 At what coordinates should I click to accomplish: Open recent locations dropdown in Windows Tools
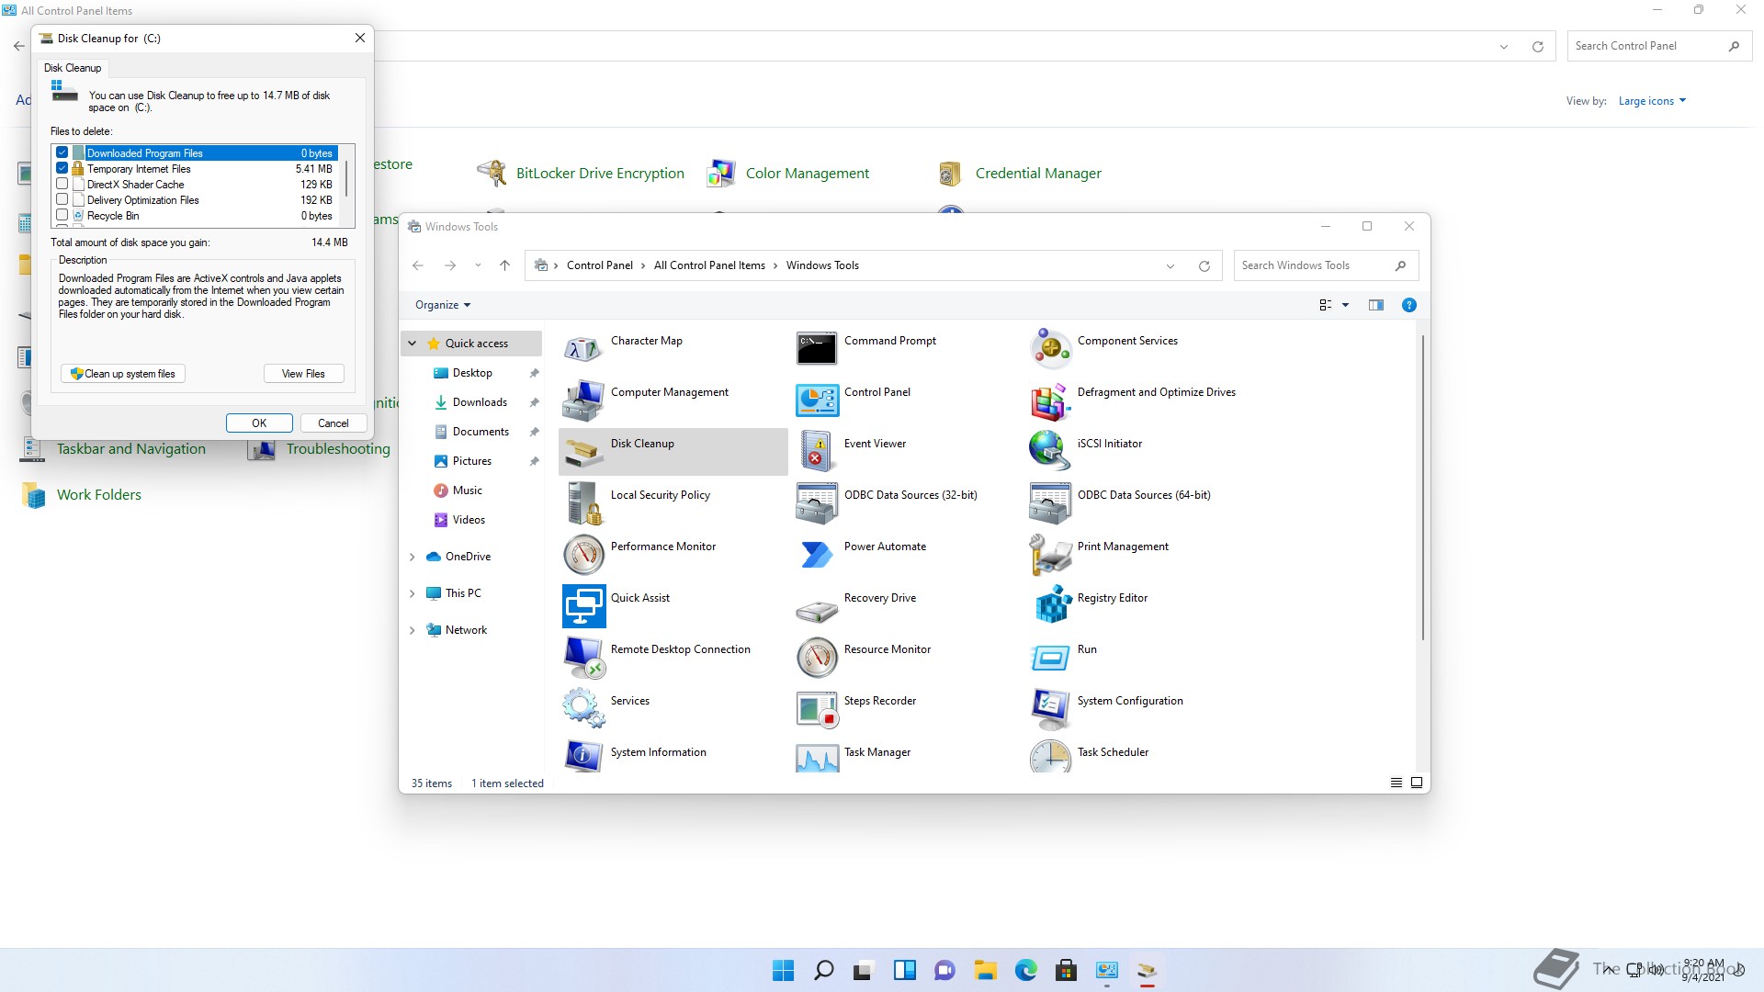click(x=478, y=265)
